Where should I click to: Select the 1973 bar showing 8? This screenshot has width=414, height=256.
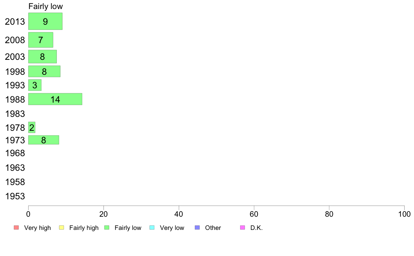[x=44, y=140]
